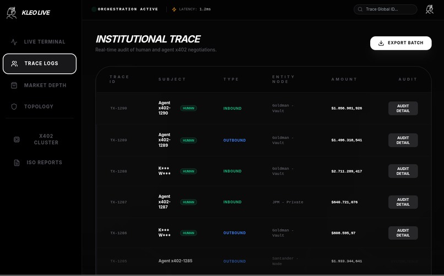The height and width of the screenshot is (276, 444).
Task: Click OUTBOUND type in TX-1285 row
Action: pos(235,261)
